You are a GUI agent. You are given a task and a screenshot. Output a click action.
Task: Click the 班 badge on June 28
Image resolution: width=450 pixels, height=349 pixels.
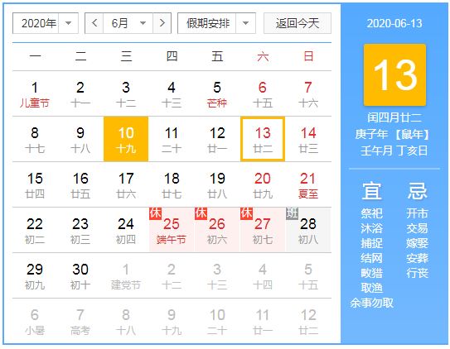coord(292,213)
